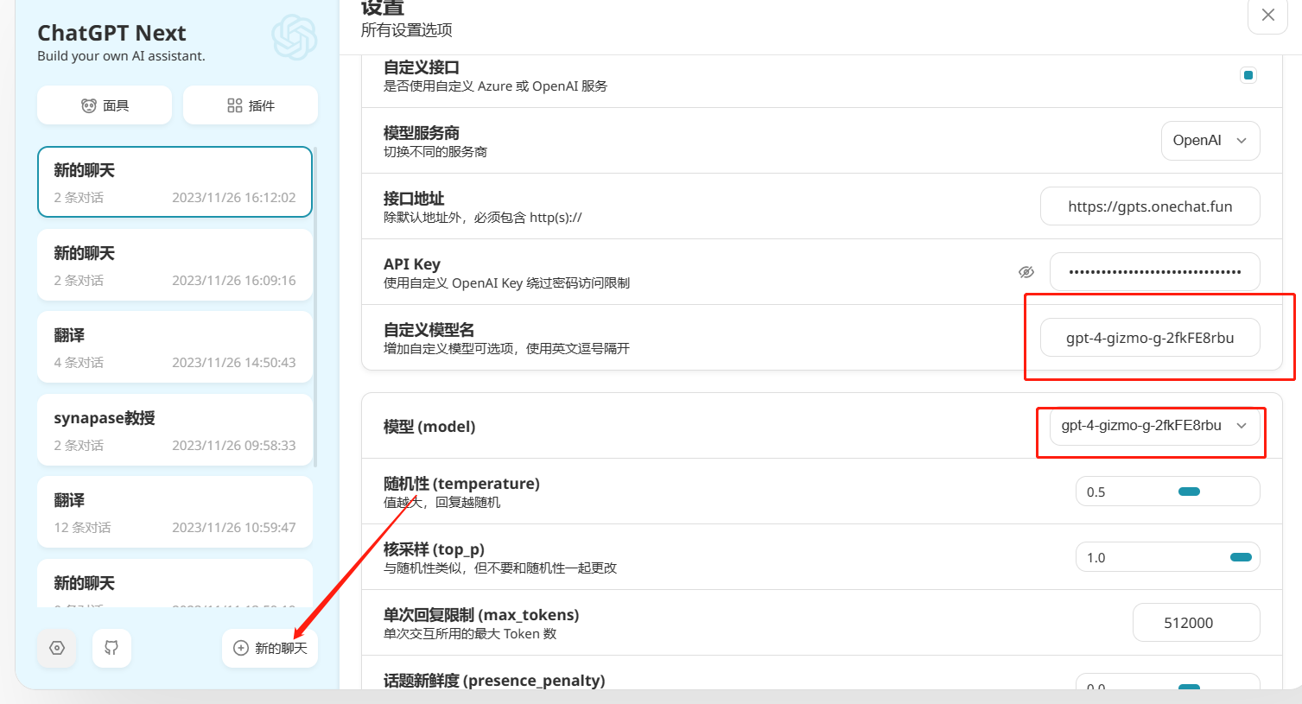Viewport: 1302px width, 704px height.
Task: Open settings via the gear icon
Action: 56,648
